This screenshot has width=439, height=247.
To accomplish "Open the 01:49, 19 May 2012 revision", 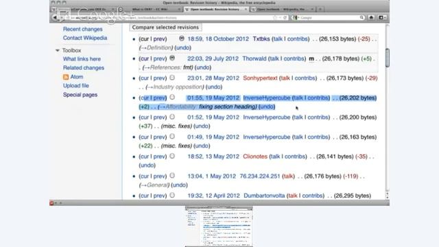I will point(213,137).
